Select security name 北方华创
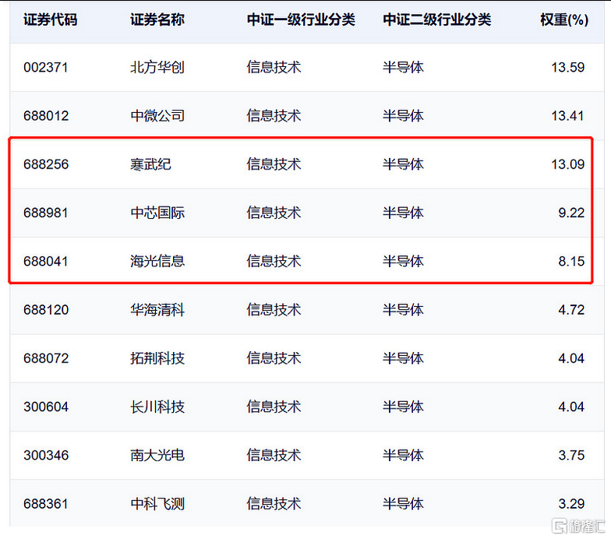Viewport: 611px width, 539px height. pos(157,67)
